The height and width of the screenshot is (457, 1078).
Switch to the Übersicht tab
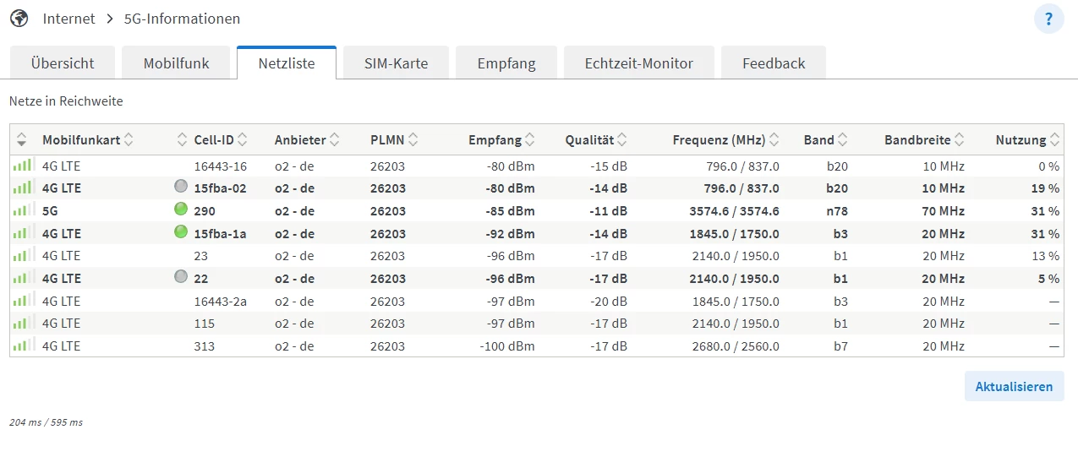62,63
